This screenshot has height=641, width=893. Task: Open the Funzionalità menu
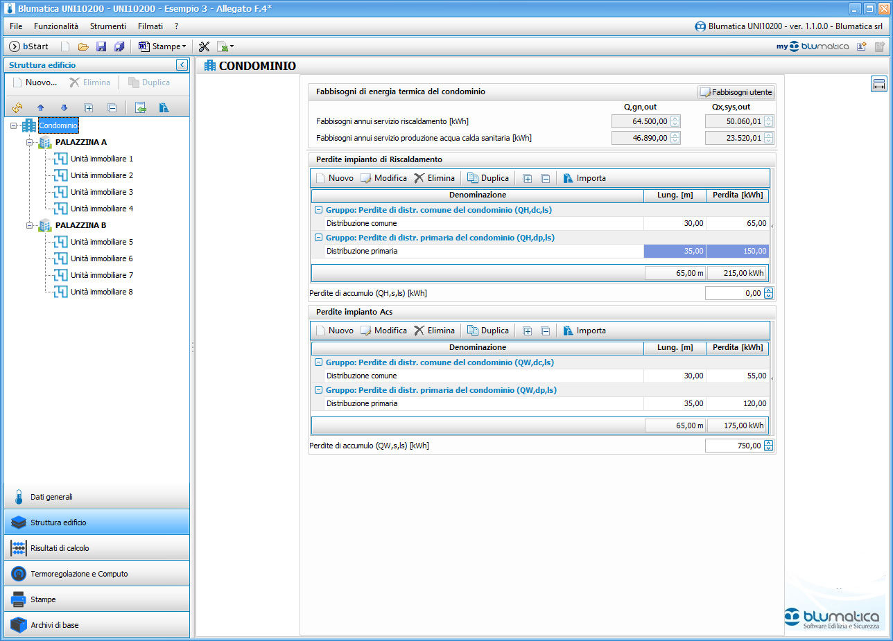click(56, 26)
